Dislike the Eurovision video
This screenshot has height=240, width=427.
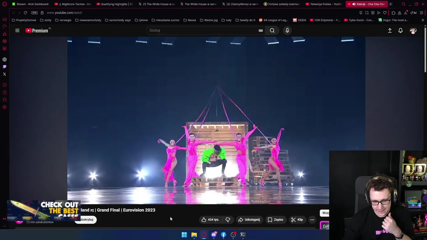tap(228, 220)
